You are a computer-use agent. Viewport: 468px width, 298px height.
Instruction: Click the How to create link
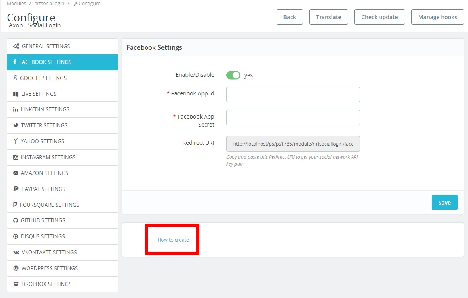(173, 240)
